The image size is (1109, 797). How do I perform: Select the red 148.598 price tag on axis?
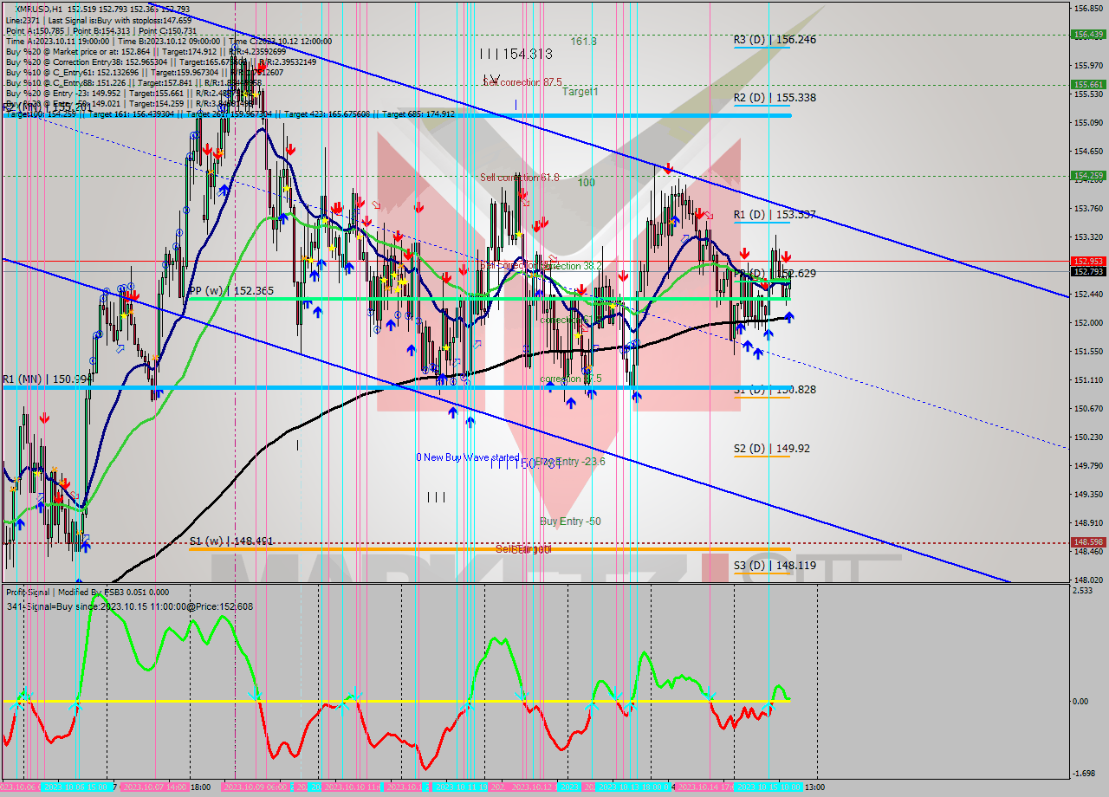click(1087, 541)
